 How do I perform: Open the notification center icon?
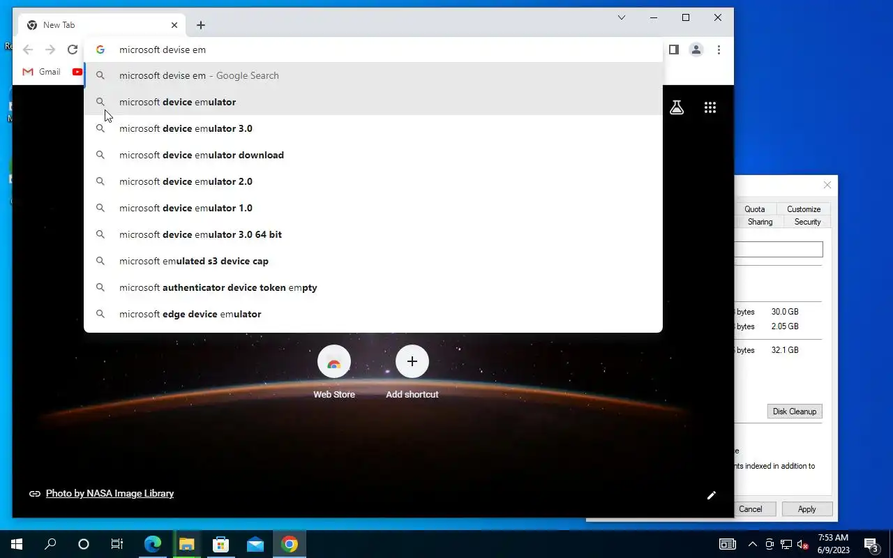click(x=871, y=544)
